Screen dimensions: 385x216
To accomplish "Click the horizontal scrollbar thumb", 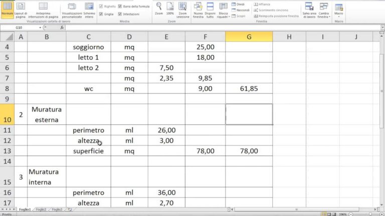I will (296, 209).
